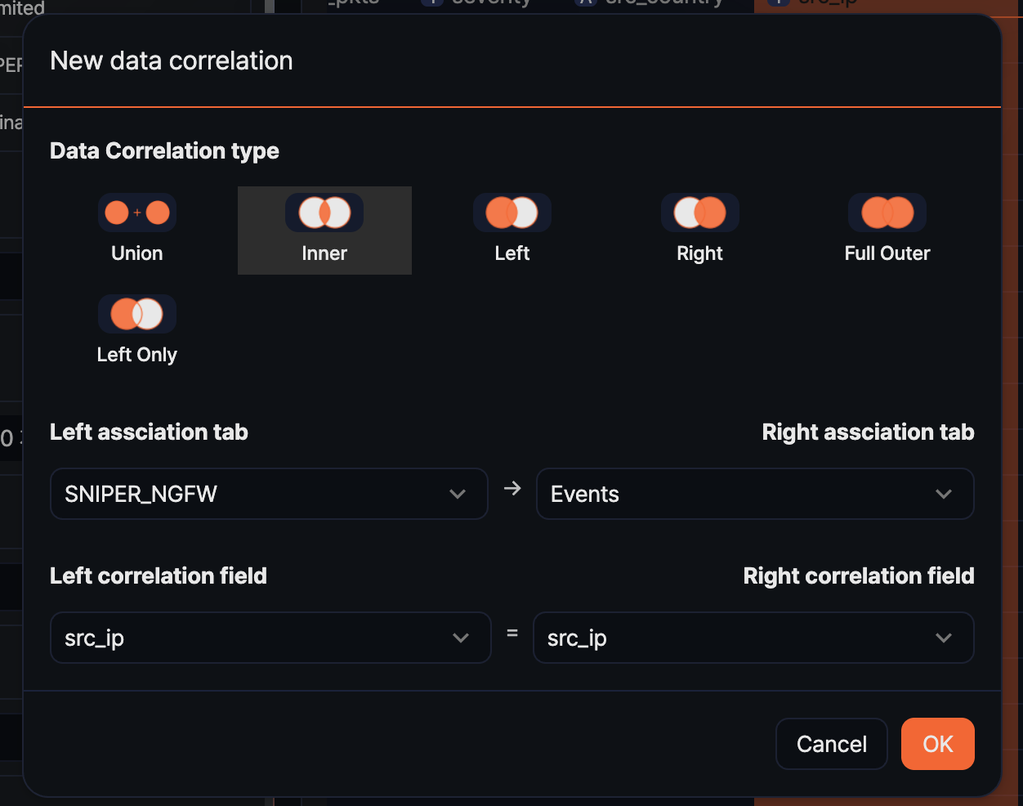Select the Union correlation type icon
The image size is (1023, 806).
pos(136,212)
